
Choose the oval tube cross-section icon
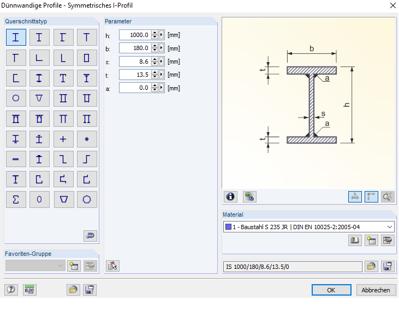click(39, 200)
